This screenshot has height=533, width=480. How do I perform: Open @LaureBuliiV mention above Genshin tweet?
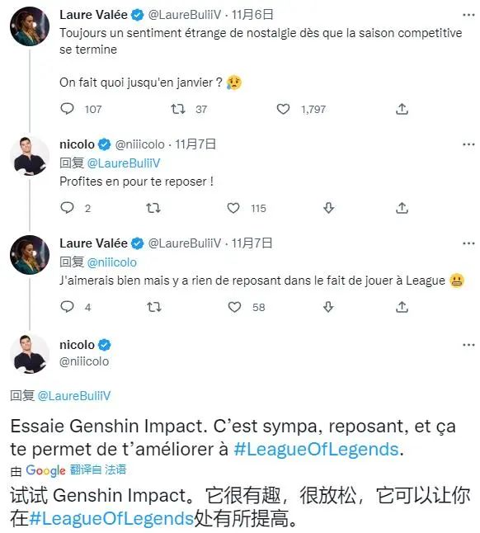74,396
